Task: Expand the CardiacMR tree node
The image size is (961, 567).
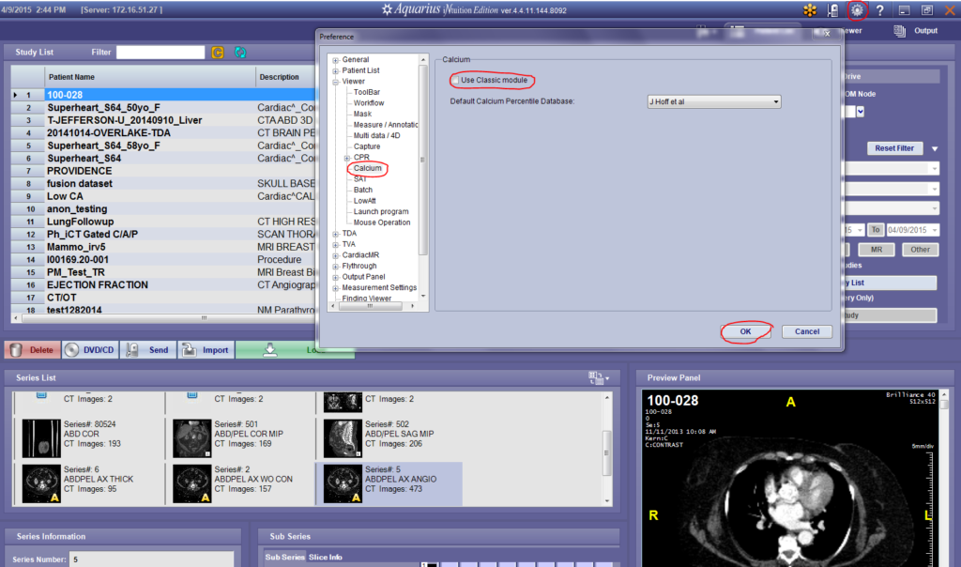Action: point(335,255)
